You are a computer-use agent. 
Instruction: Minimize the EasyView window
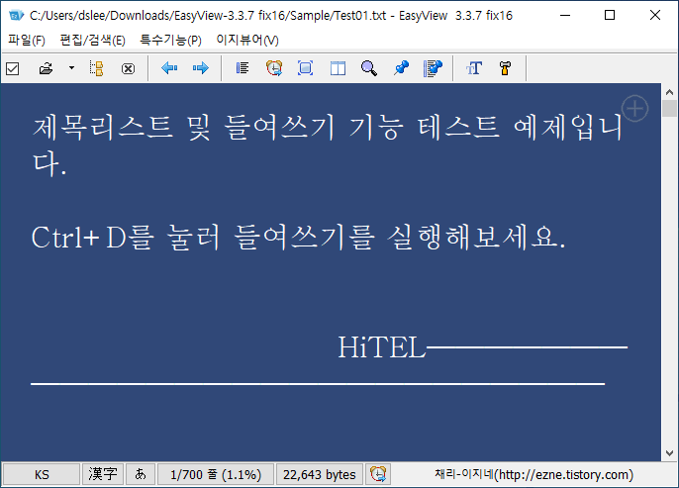coord(564,16)
